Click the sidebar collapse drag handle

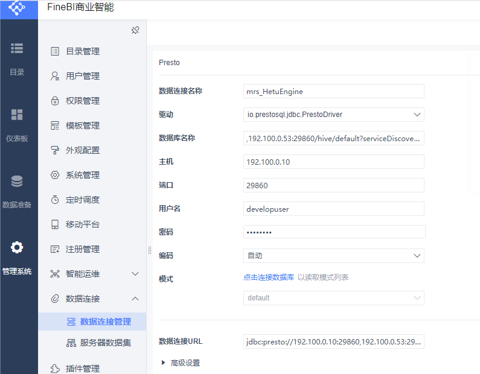(150, 250)
